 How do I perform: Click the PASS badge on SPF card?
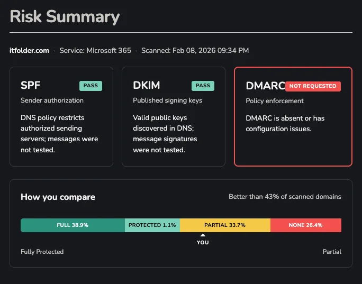pyautogui.click(x=91, y=86)
